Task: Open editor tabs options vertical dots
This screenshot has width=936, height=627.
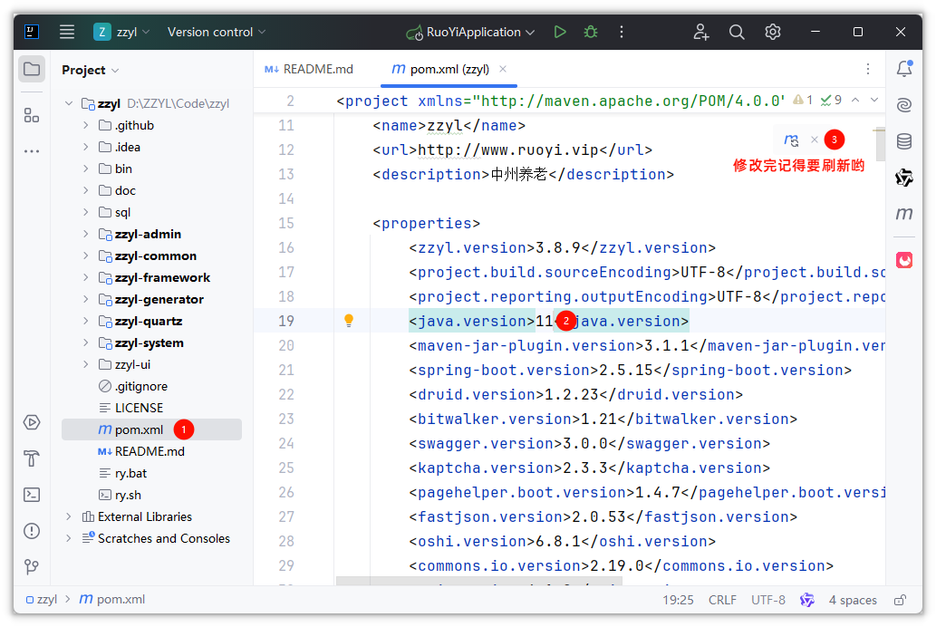Action: tap(867, 69)
